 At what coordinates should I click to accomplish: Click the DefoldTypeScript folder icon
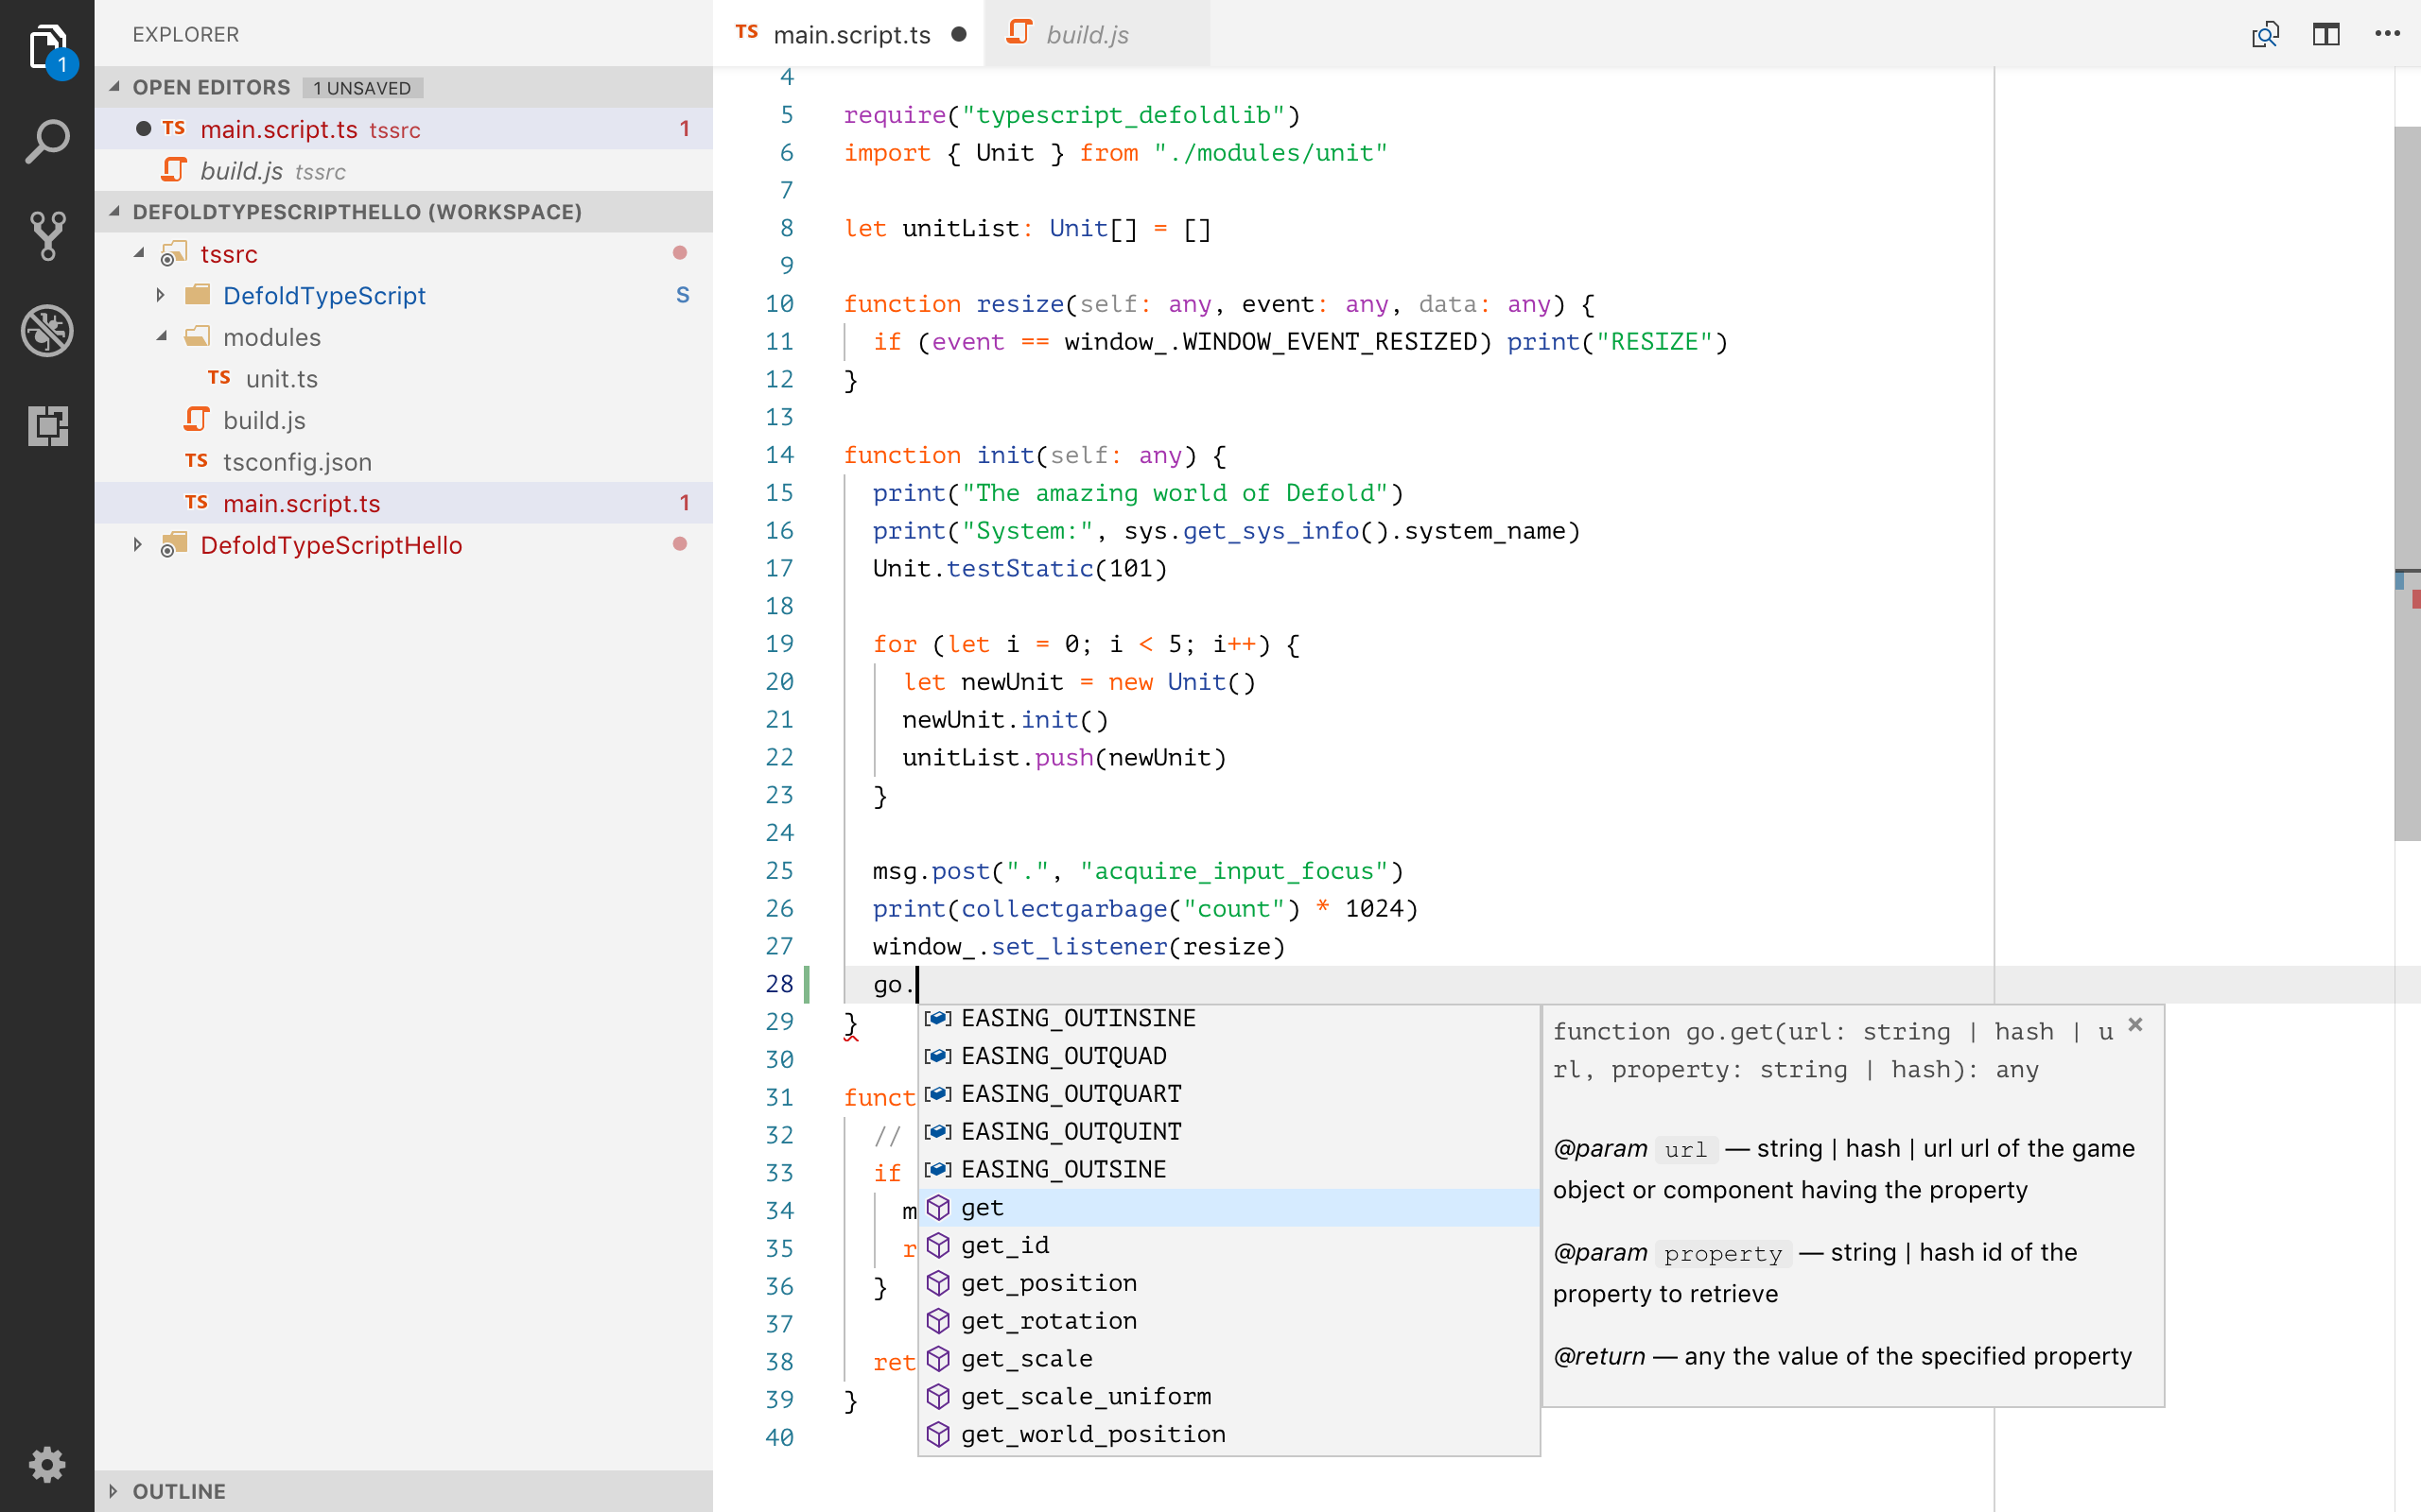[x=197, y=295]
